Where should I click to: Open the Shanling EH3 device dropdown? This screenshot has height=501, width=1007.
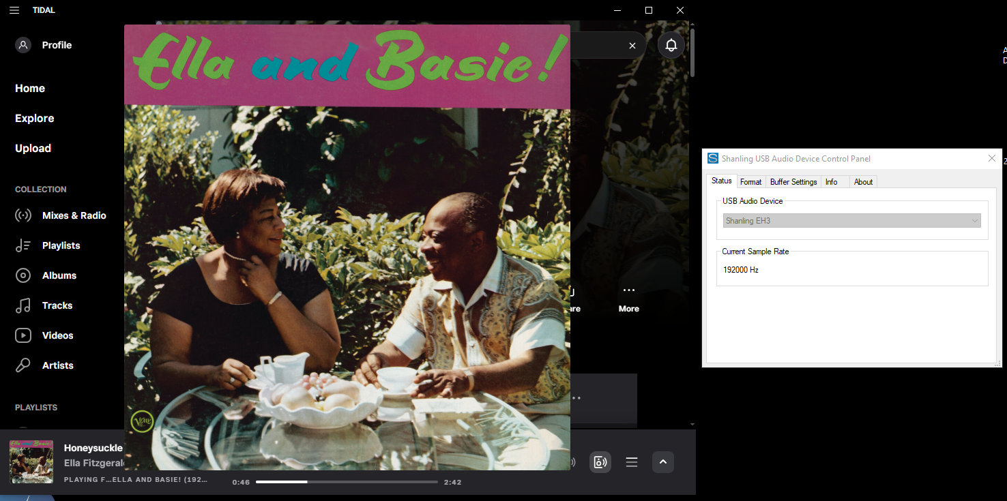[x=974, y=220]
